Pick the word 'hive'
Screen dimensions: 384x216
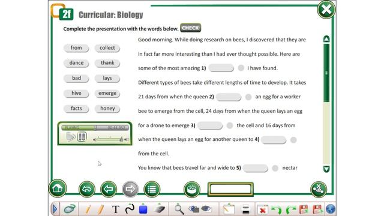tap(76, 94)
